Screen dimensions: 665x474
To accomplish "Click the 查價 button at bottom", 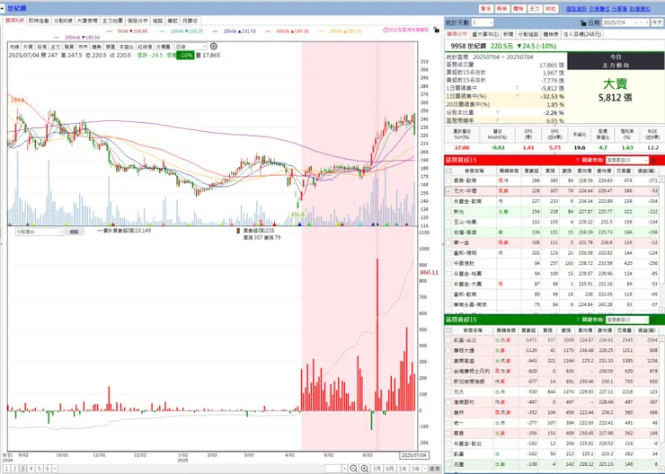I will [435, 469].
